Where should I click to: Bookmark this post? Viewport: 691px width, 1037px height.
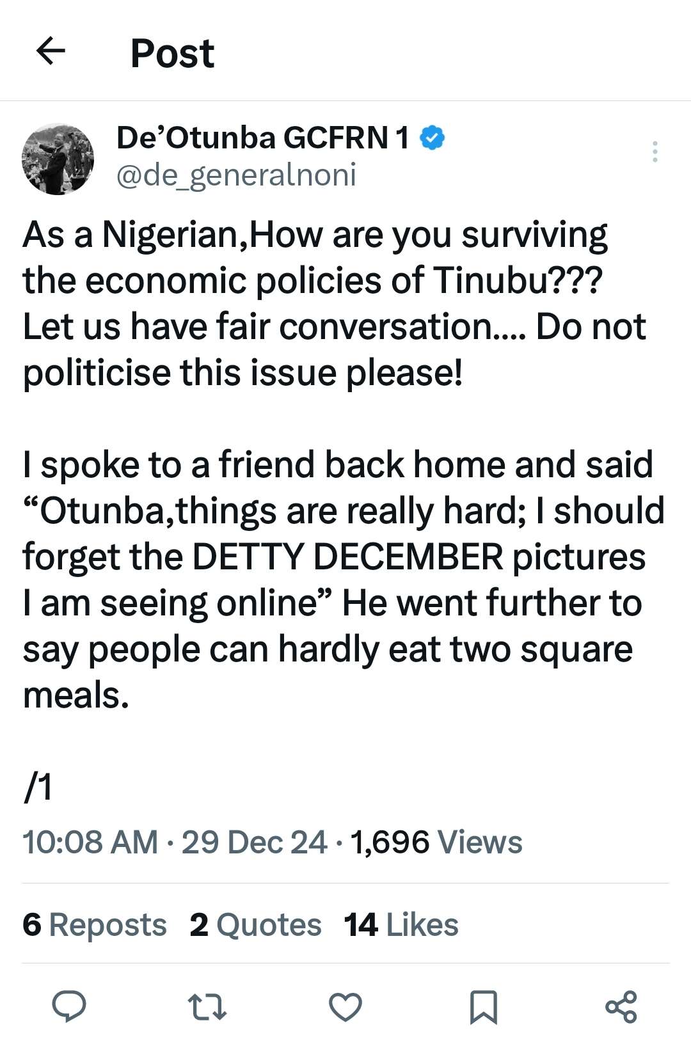483,1007
